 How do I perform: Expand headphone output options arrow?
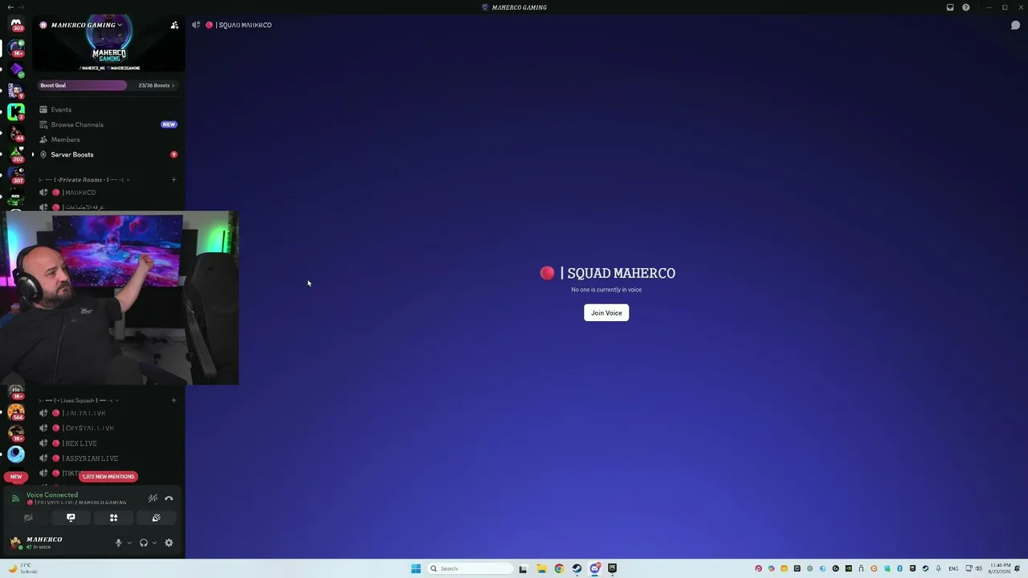[x=154, y=543]
